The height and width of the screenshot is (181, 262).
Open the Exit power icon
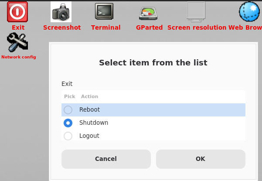point(17,12)
